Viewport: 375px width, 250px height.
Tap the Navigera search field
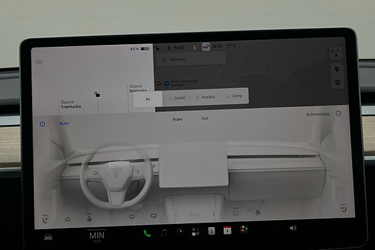191,59
